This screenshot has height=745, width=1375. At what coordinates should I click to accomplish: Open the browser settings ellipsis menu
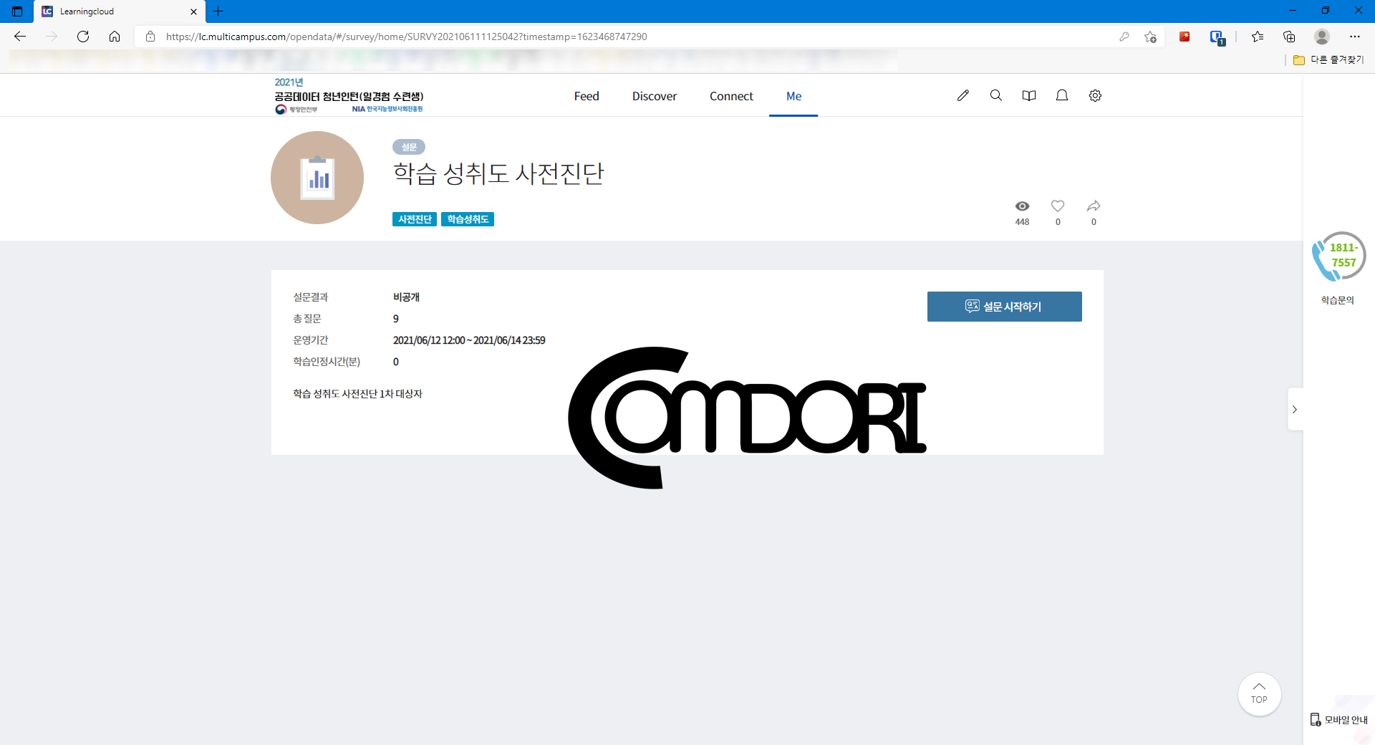click(1355, 37)
